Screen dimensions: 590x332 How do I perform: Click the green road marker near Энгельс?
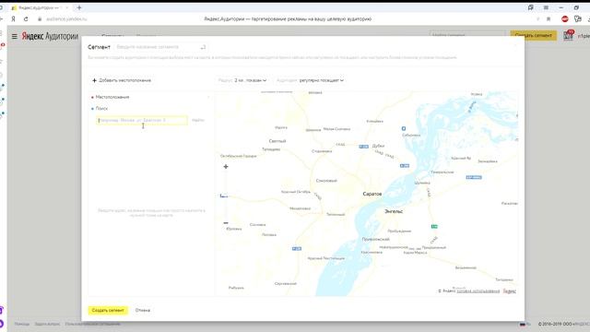click(434, 226)
